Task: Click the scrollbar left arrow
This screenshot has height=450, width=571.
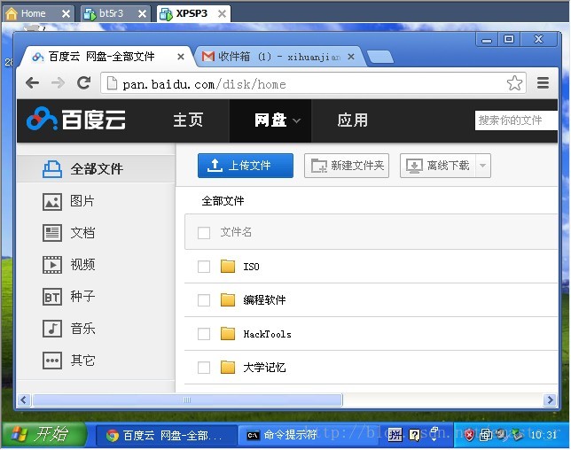Action: click(x=24, y=400)
